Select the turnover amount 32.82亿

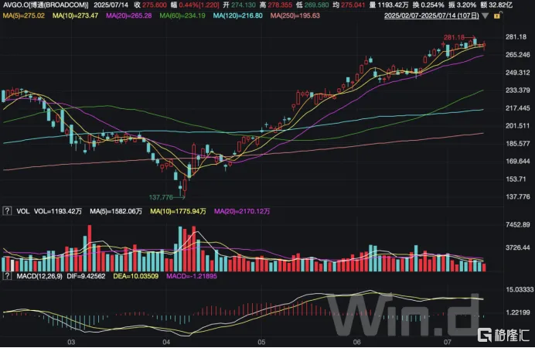pyautogui.click(x=500, y=5)
